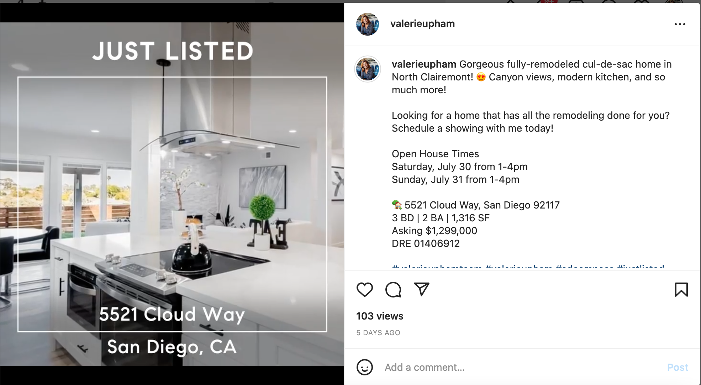The width and height of the screenshot is (701, 385).
Task: Click the house emoji beside the address
Action: tap(397, 205)
